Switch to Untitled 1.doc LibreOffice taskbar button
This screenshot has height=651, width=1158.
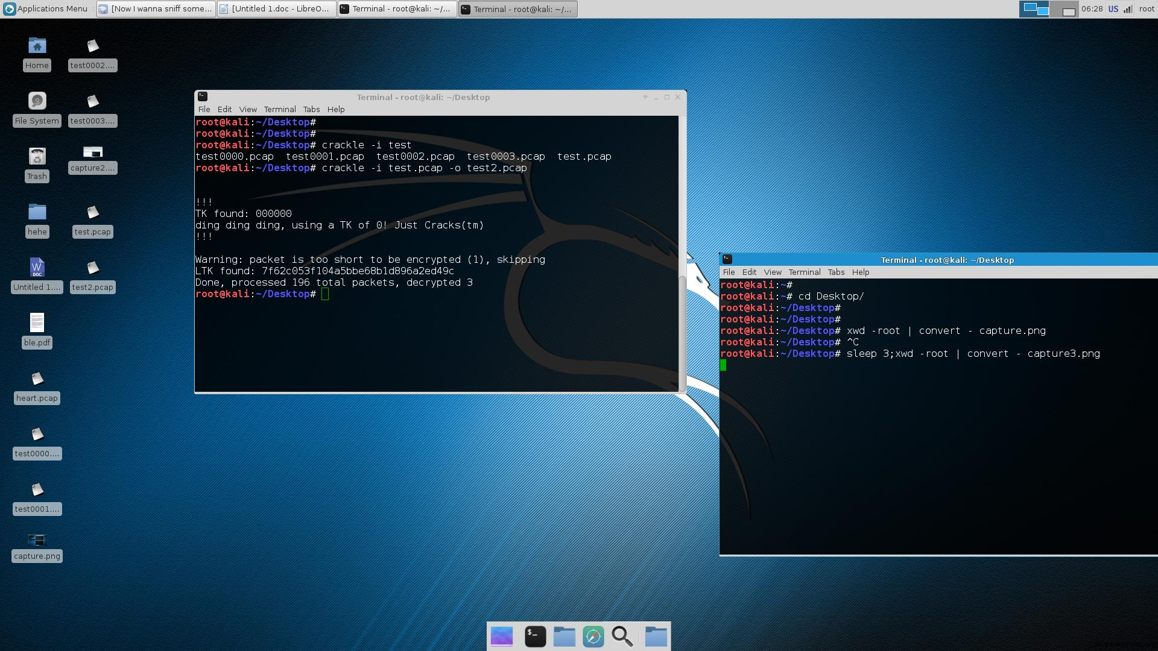(276, 9)
